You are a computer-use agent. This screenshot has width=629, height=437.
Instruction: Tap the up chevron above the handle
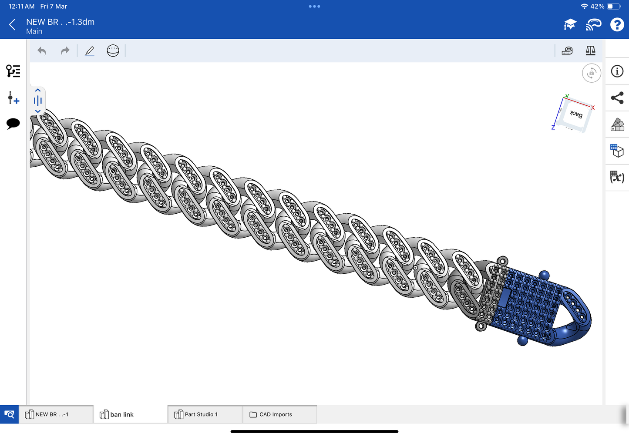click(38, 91)
